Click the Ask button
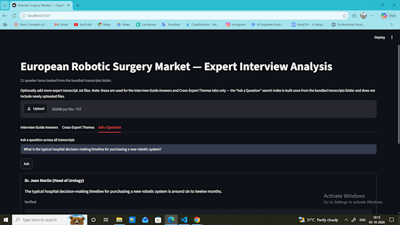This screenshot has width=400, height=225. (x=26, y=164)
